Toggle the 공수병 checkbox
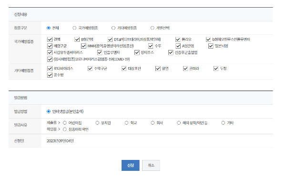This screenshot has width=286, height=178. point(50,75)
